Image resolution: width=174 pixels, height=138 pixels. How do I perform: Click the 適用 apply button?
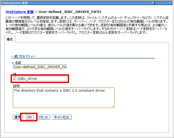[x=18, y=117]
